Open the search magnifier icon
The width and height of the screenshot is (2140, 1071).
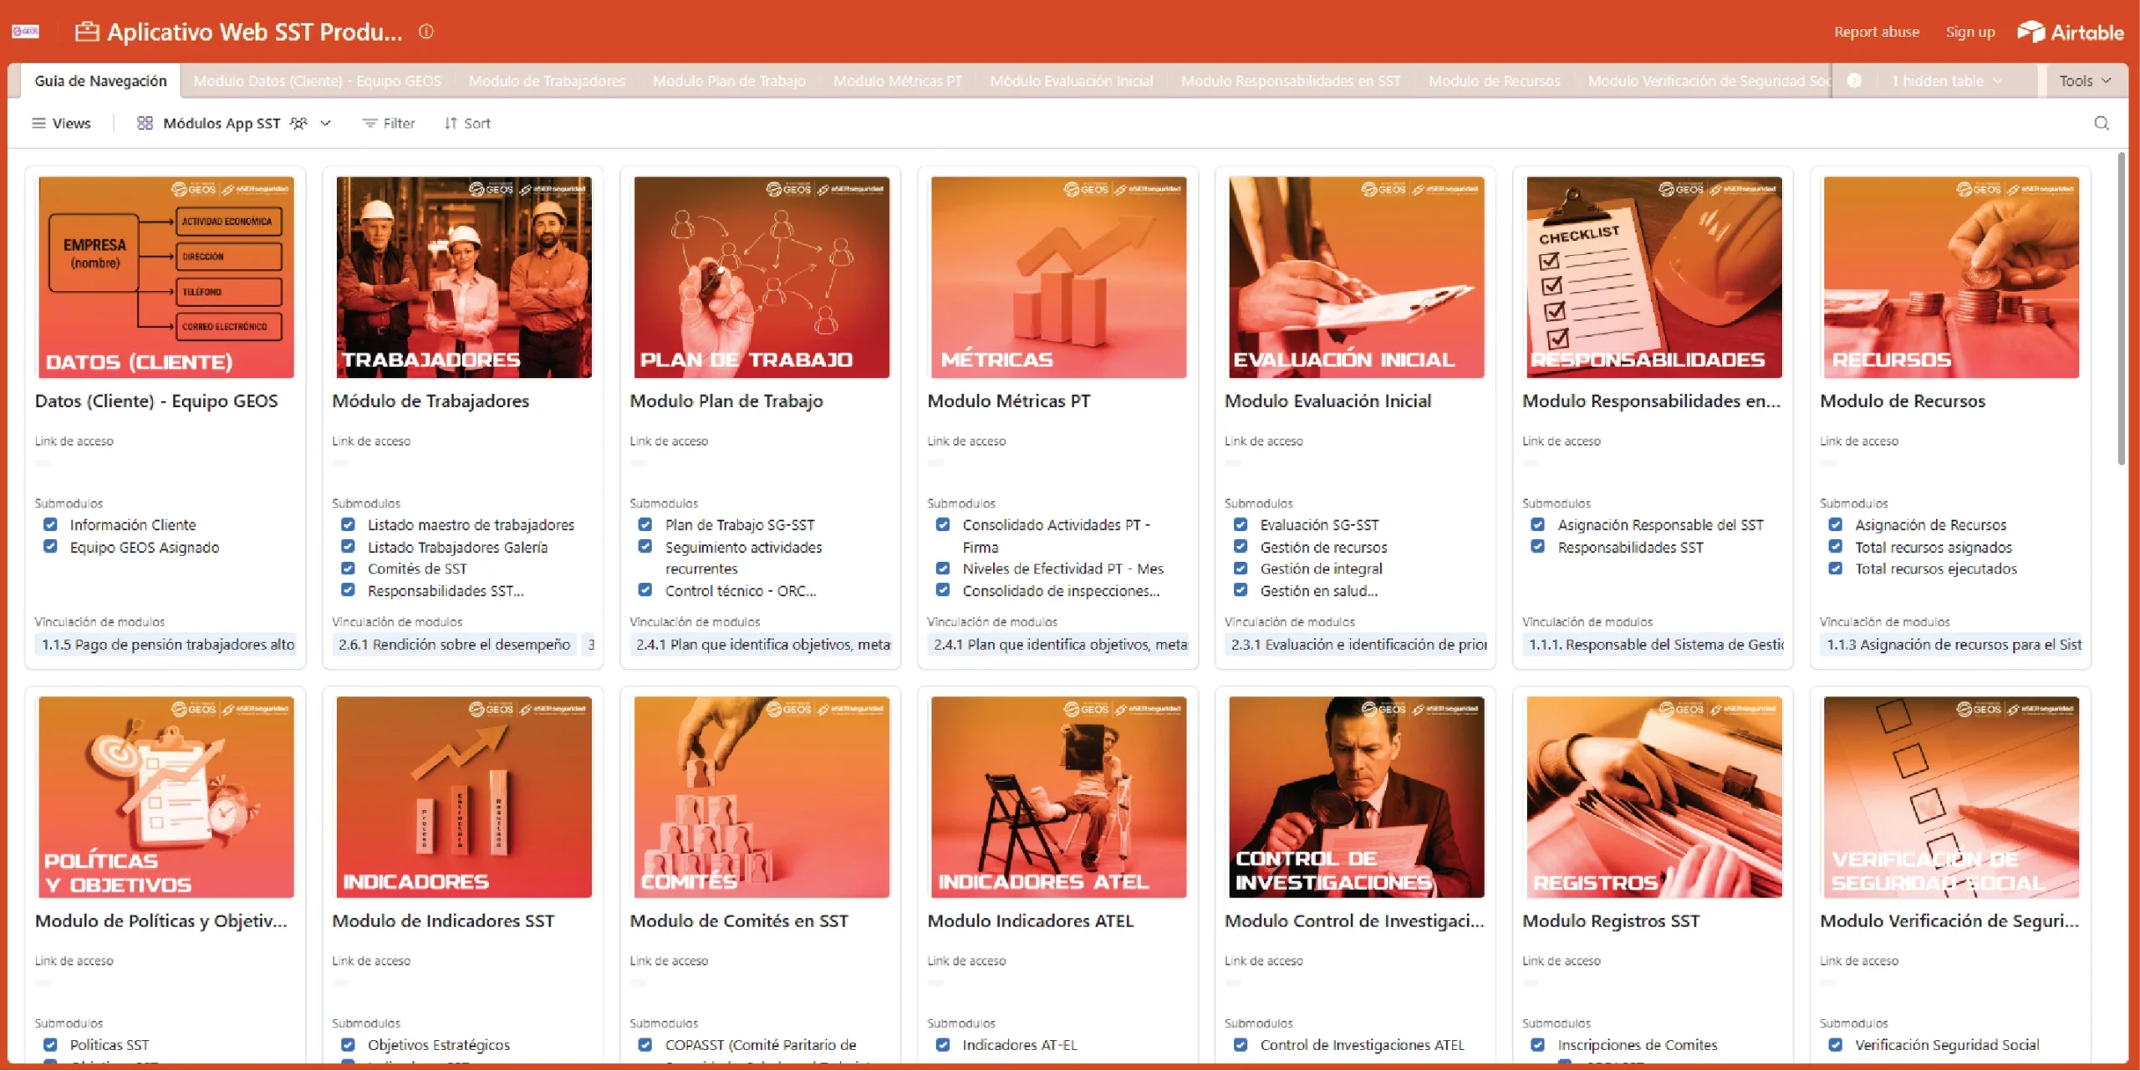coord(2101,123)
